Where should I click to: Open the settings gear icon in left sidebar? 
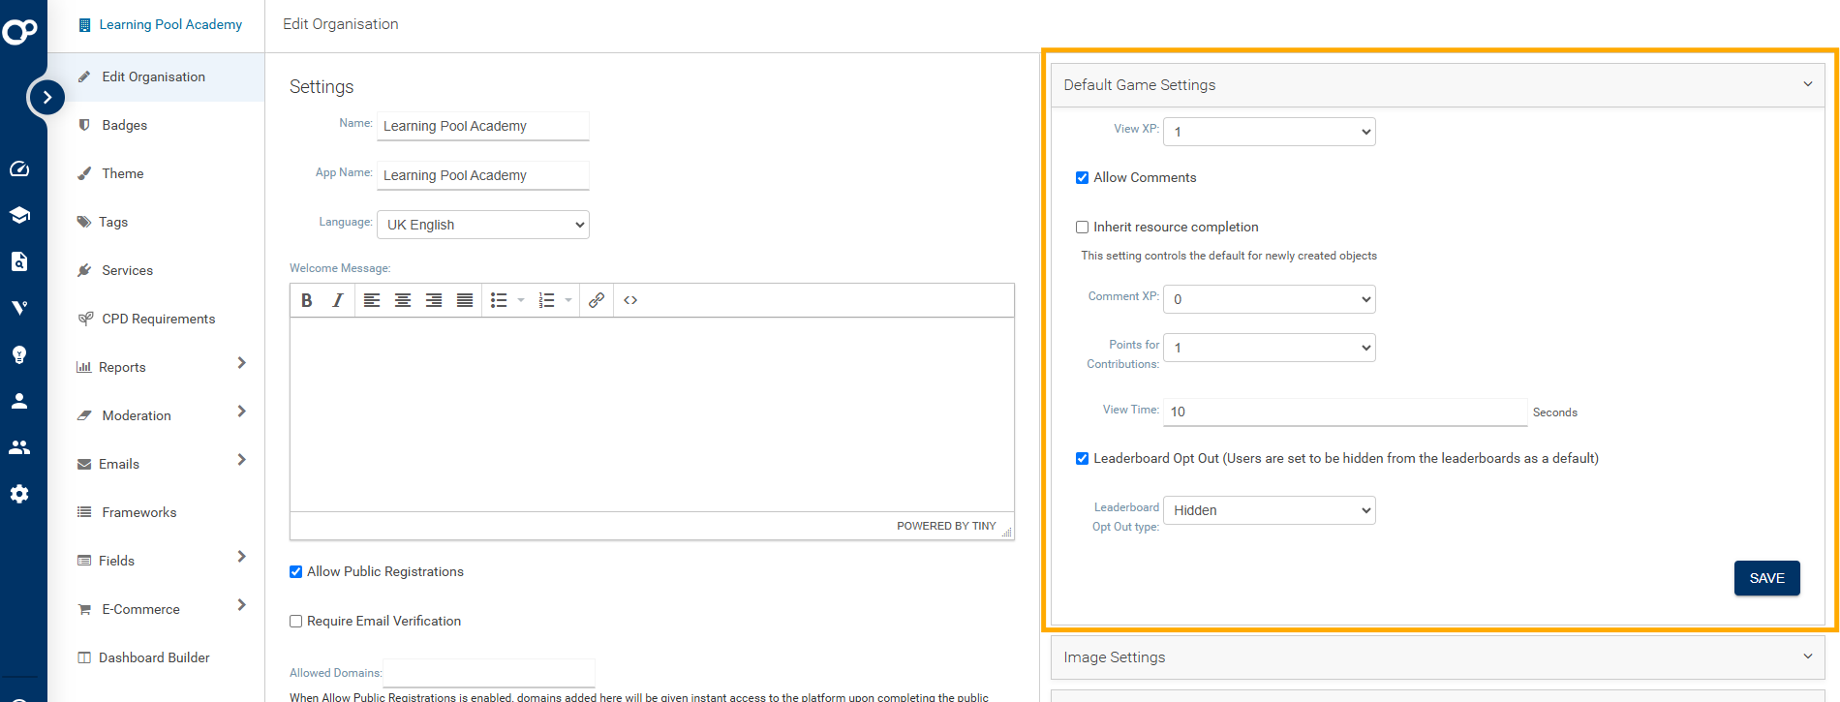[19, 494]
